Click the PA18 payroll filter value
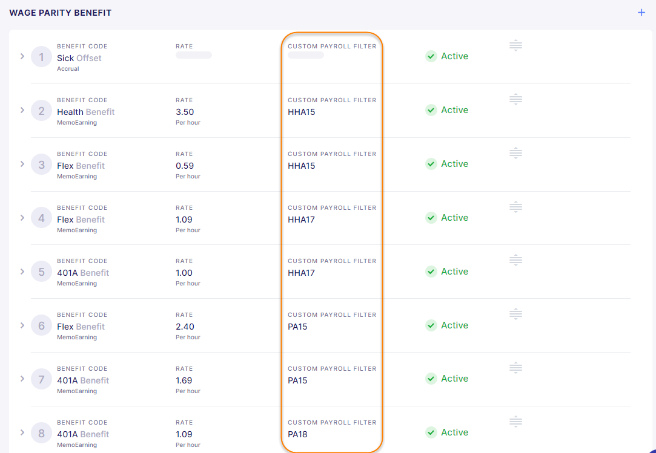The width and height of the screenshot is (656, 453). tap(297, 434)
